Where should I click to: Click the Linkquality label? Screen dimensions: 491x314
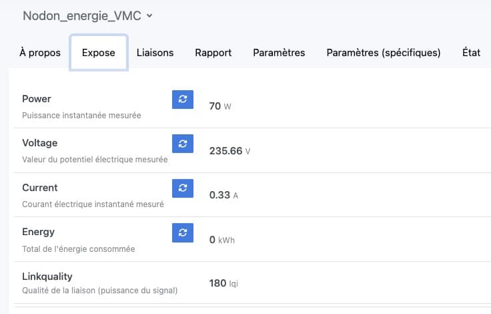47,277
